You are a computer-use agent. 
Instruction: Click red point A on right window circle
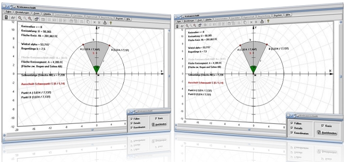tap(240, 45)
